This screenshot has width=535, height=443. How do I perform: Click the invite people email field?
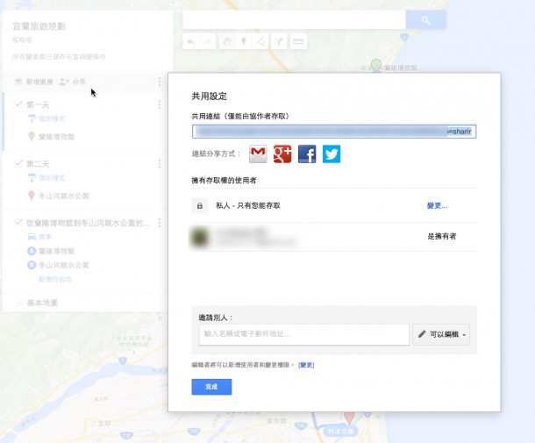click(304, 334)
